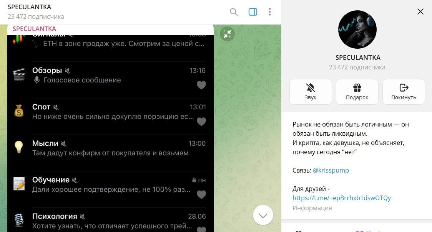Click the heart icon in Обзоры row
The width and height of the screenshot is (432, 232).
tap(201, 85)
